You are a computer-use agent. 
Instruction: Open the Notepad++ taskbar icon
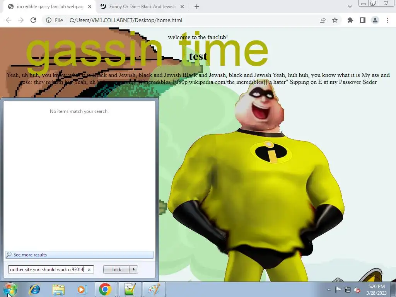[x=130, y=289]
